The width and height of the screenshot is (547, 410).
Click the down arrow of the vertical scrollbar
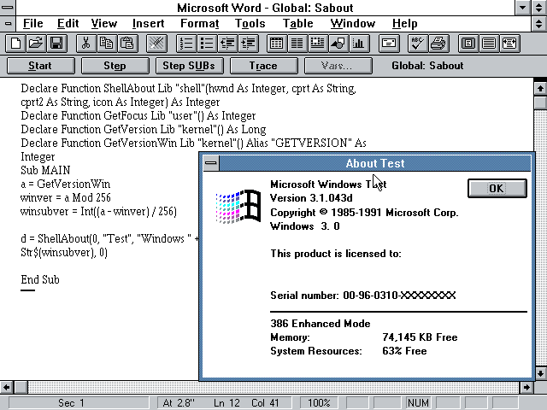coord(540,372)
